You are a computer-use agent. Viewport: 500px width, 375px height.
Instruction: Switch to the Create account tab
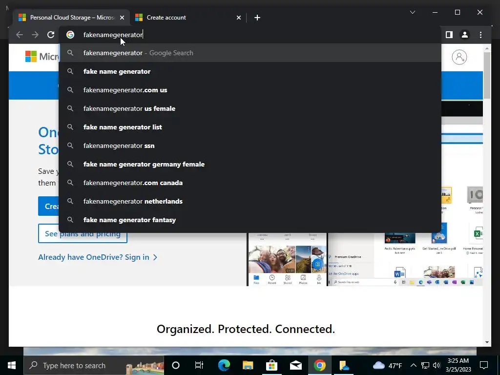(x=188, y=18)
